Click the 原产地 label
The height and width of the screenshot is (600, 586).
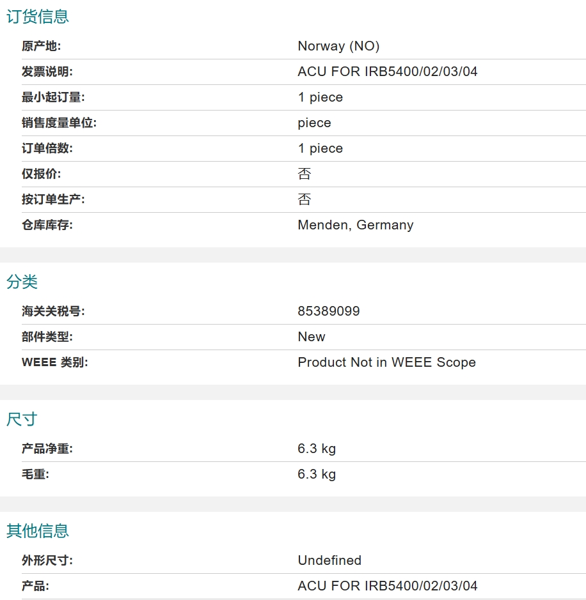[42, 46]
